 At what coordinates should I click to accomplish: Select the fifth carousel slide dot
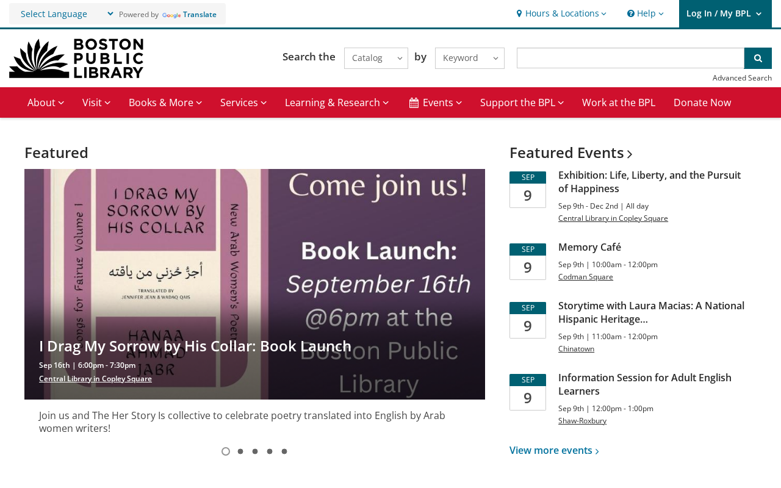coord(284,451)
